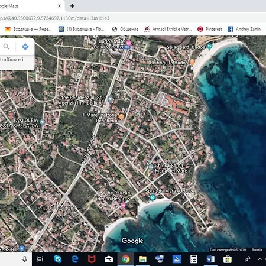Expand hidden system tray icons chevron
The width and height of the screenshot is (266, 266).
tap(260, 259)
